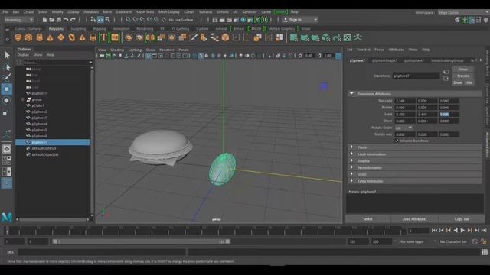Open the Modeling menu set dropdown
The height and width of the screenshot is (275, 490).
coord(18,20)
